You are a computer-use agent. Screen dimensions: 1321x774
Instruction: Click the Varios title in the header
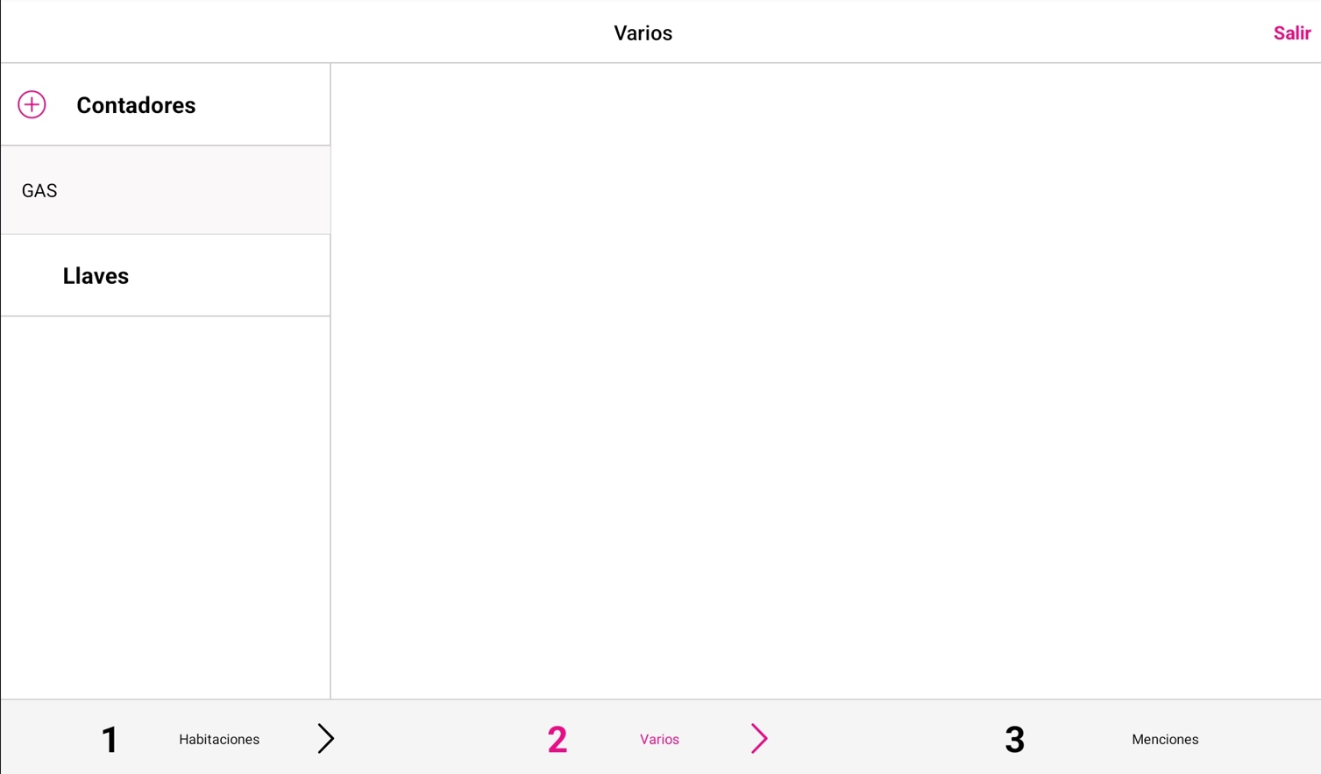point(643,33)
